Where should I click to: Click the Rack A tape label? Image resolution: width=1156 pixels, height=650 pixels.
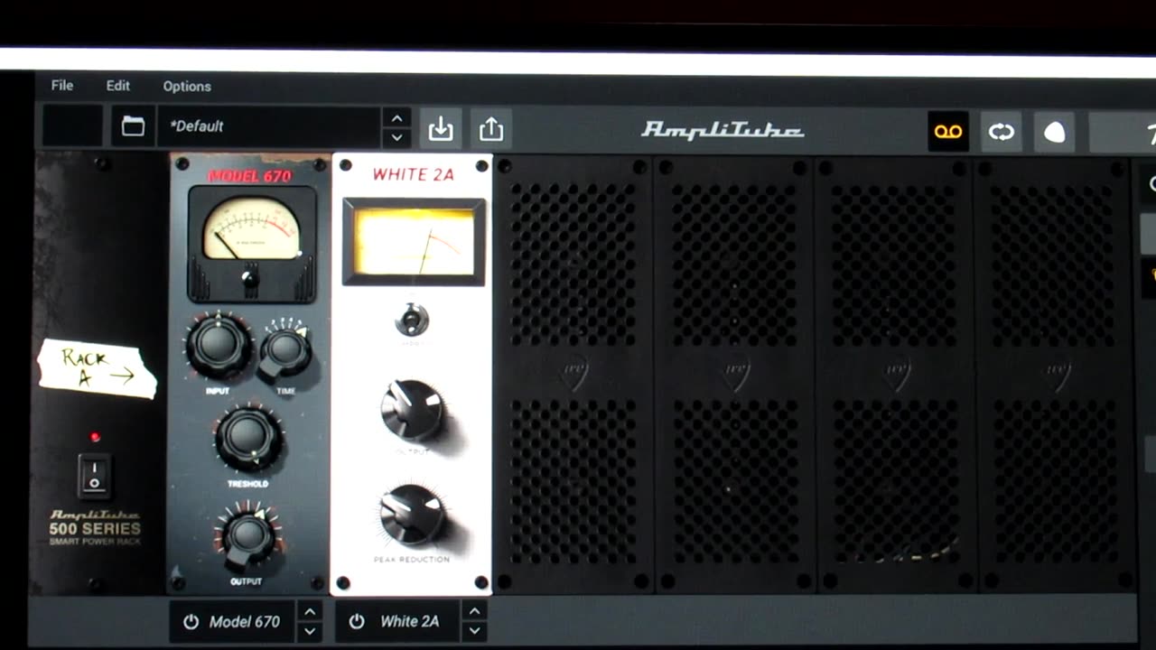pyautogui.click(x=98, y=368)
